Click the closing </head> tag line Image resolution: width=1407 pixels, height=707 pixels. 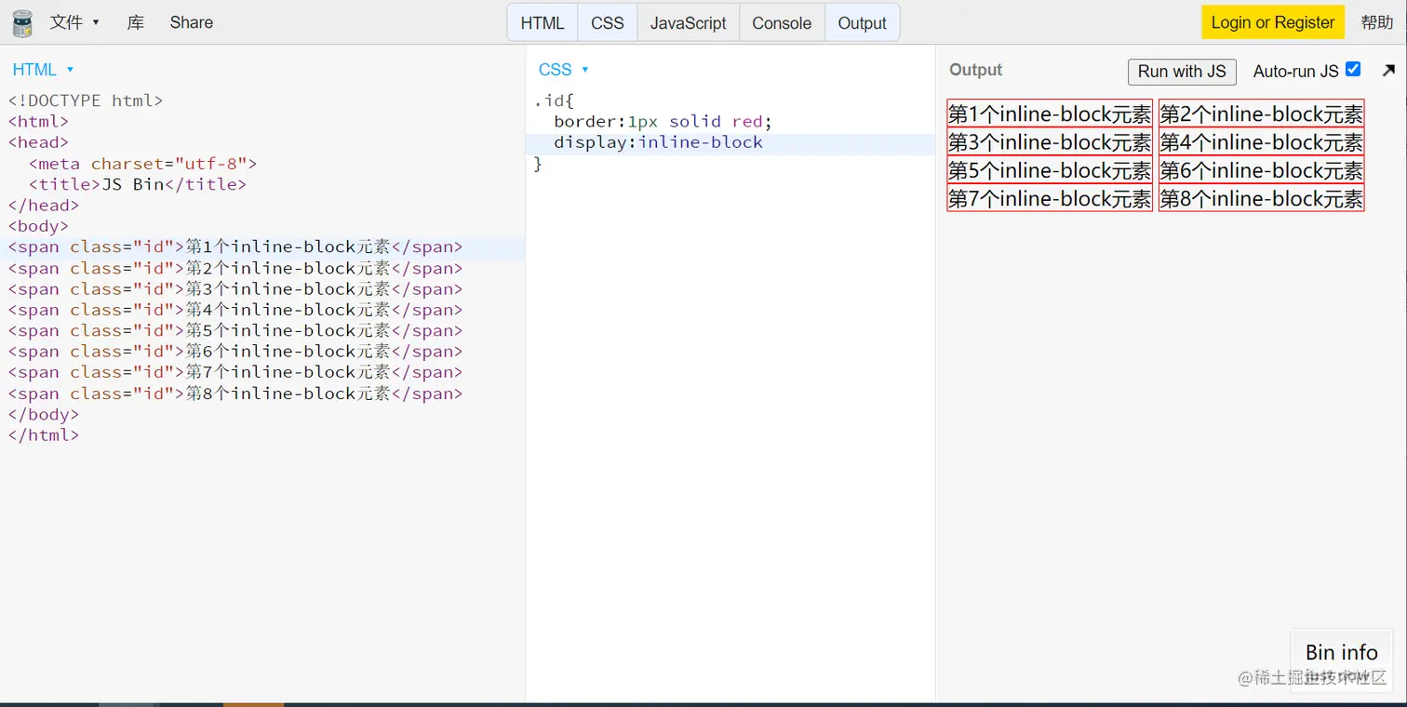pyautogui.click(x=44, y=206)
